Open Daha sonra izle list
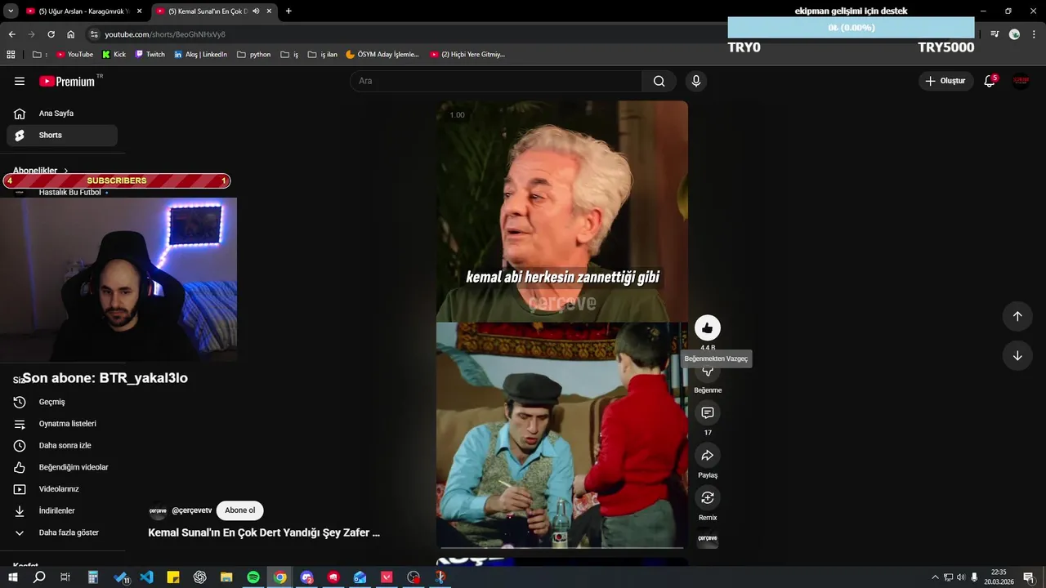 [x=62, y=446]
